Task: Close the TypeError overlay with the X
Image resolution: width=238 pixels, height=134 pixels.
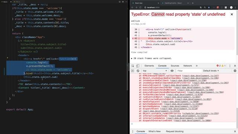Action: [x=232, y=15]
